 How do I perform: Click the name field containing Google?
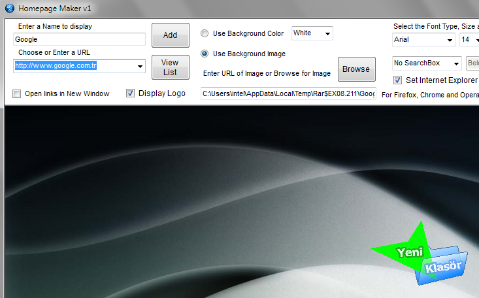[x=79, y=39]
